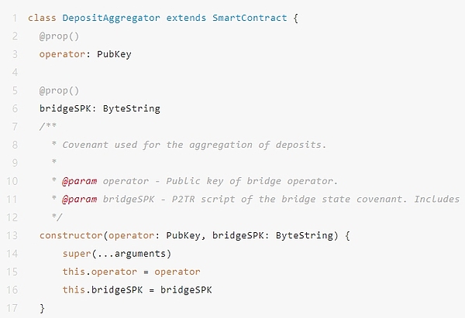
Task: Click the PubKey type on line 3
Action: click(x=115, y=54)
